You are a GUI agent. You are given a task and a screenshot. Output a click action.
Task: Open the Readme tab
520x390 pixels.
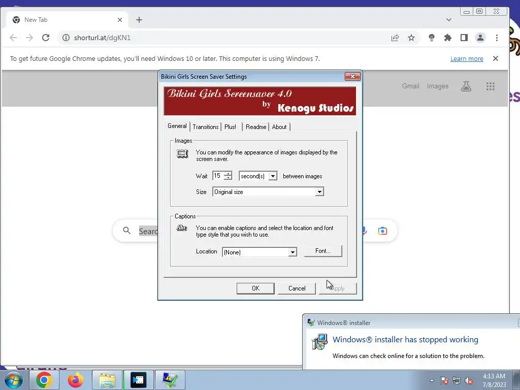[256, 126]
